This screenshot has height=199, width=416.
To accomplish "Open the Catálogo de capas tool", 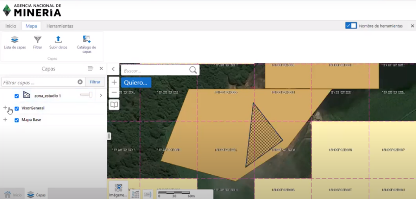I will pyautogui.click(x=87, y=45).
